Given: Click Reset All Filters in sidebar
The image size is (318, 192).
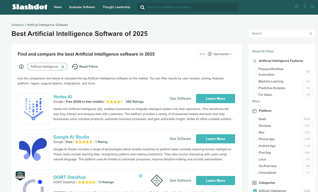Looking at the screenshot, I should (263, 51).
